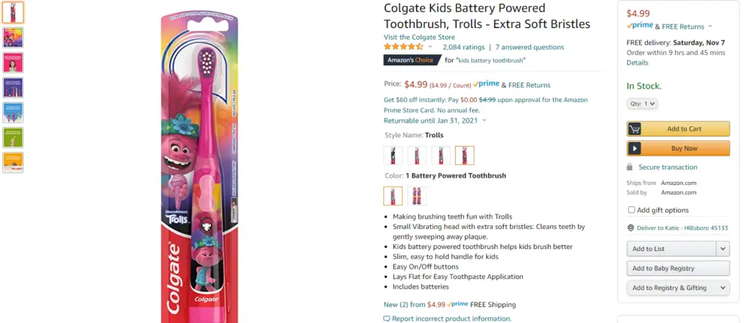Expand the Returnable until Jan 31, 2021 chevron

tap(484, 120)
